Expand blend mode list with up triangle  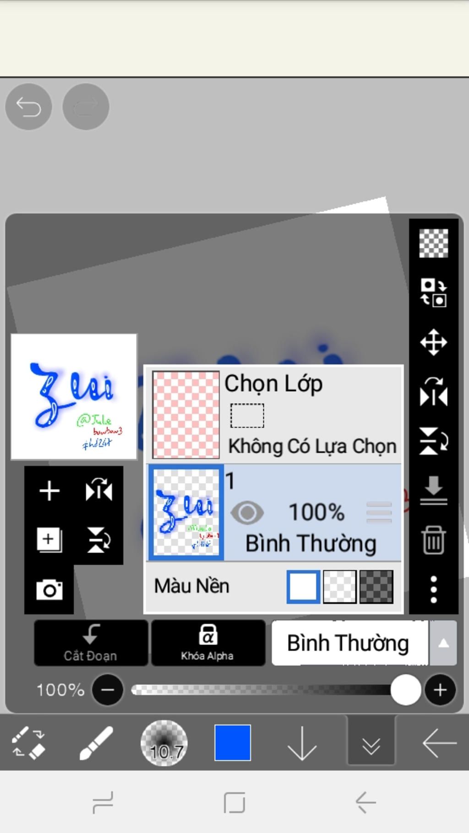(x=443, y=643)
